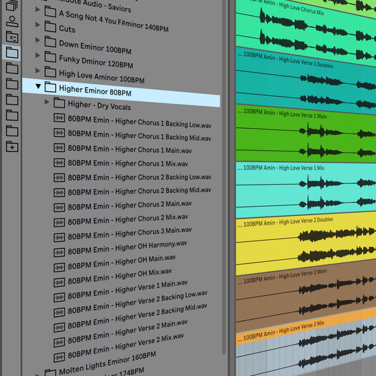Select the yellow High Love Verse 2 Doubles clip header

[x=285, y=223]
